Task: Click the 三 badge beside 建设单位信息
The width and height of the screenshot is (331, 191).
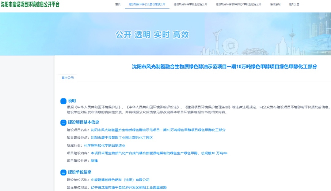Action: click(63, 172)
